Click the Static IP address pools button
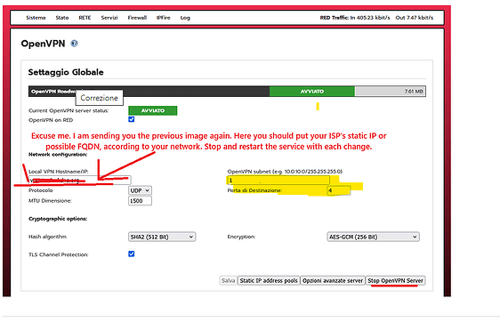The image size is (500, 322). [269, 280]
